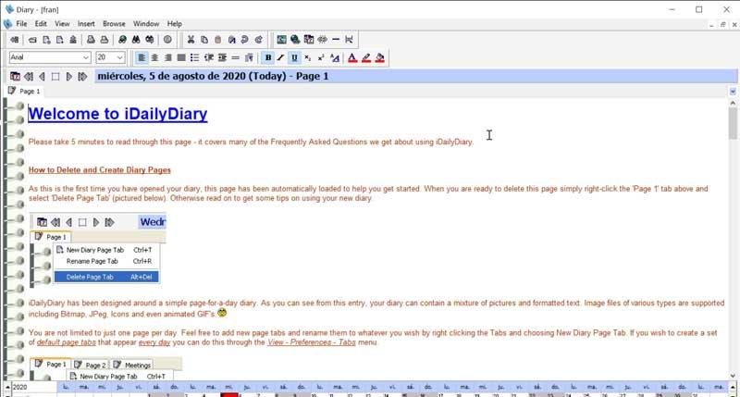Image resolution: width=740 pixels, height=397 pixels.
Task: Expand the tab list dropdown arrow at right
Action: click(733, 92)
